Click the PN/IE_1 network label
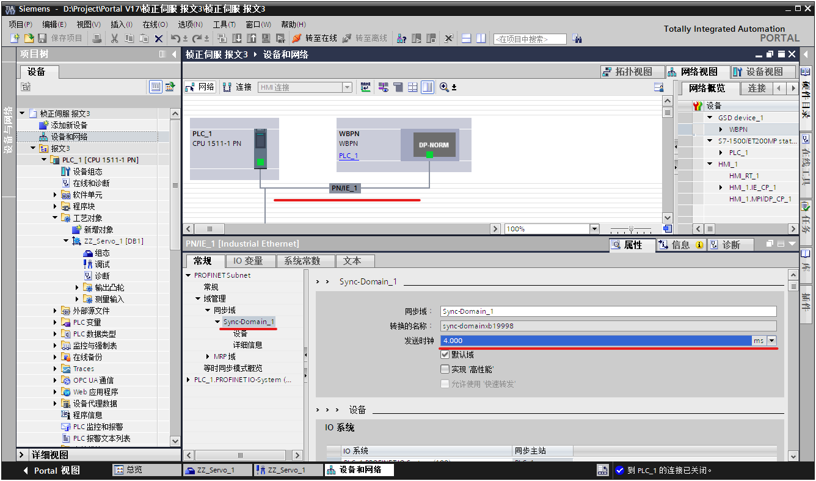This screenshot has height=481, width=816. [344, 188]
